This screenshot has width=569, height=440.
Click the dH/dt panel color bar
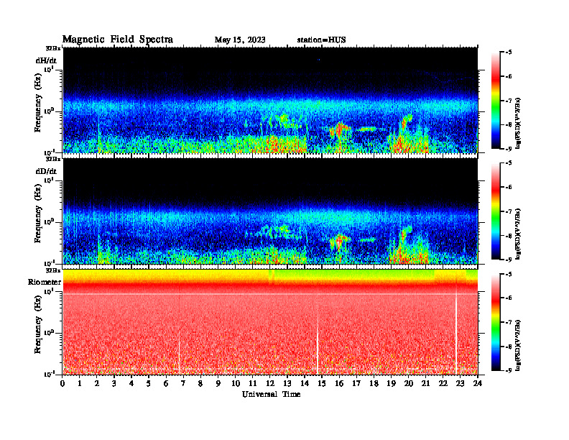point(495,101)
